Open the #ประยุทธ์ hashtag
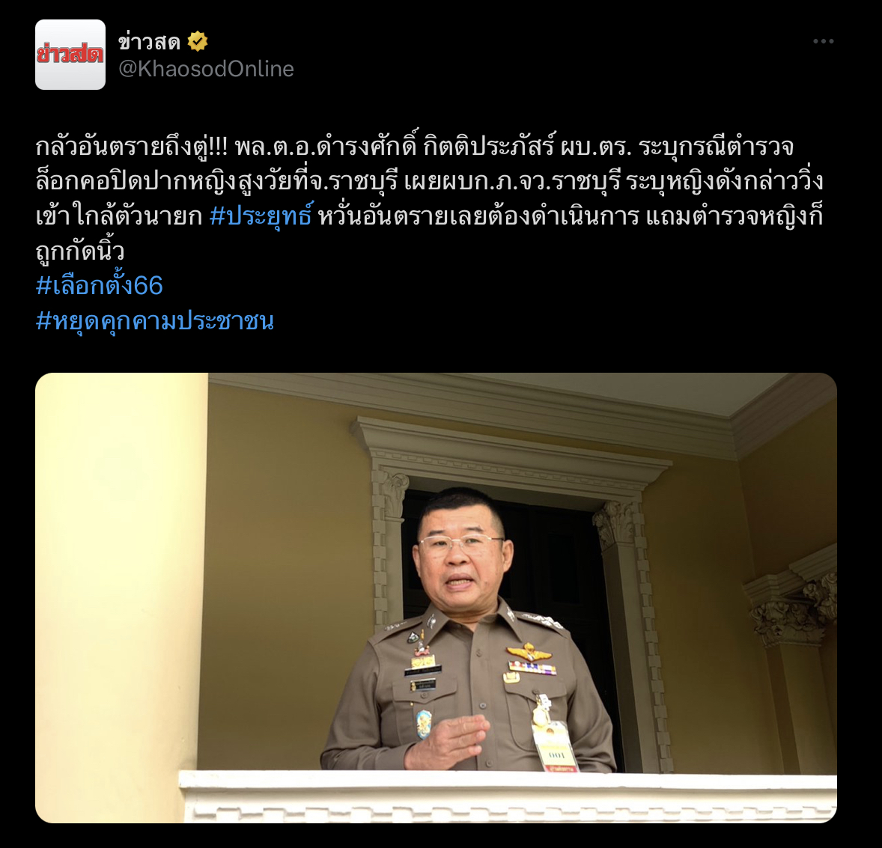The image size is (882, 848). coord(261,216)
